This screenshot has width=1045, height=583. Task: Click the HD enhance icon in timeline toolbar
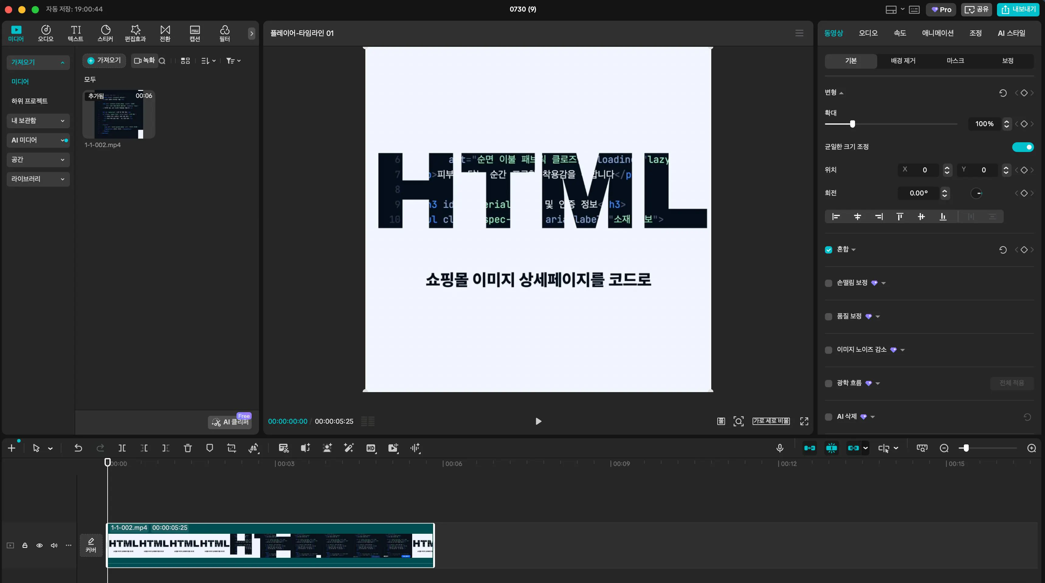371,448
